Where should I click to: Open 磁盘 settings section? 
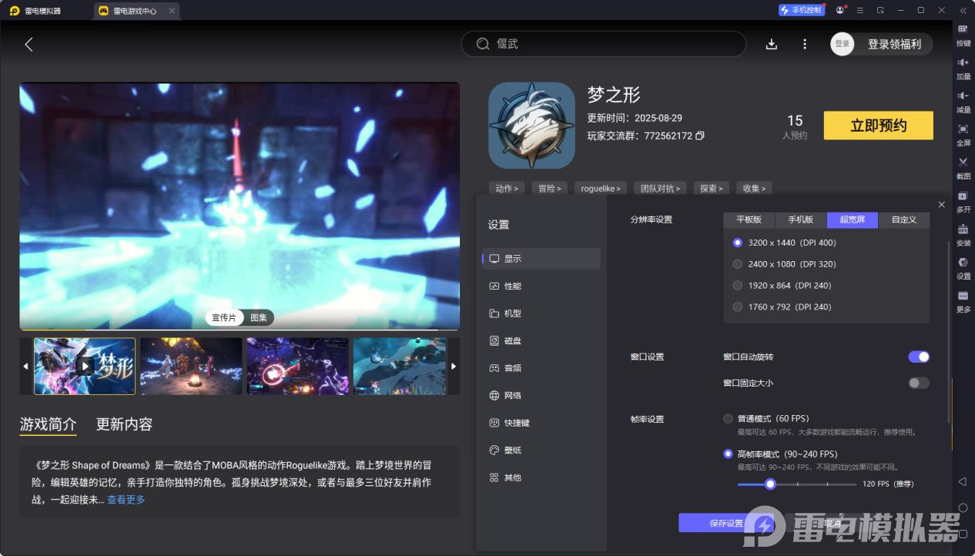pos(541,341)
